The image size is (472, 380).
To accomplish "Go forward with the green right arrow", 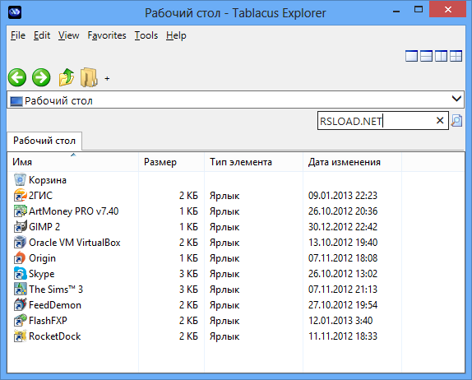I will coord(41,77).
